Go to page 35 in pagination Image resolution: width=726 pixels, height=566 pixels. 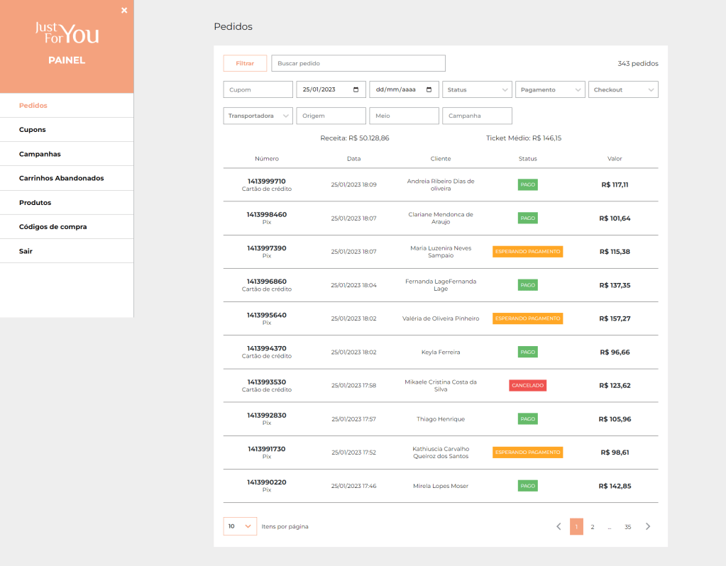(627, 527)
